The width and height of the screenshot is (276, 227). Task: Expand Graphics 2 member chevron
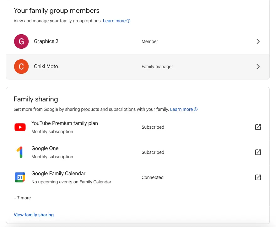[258, 41]
